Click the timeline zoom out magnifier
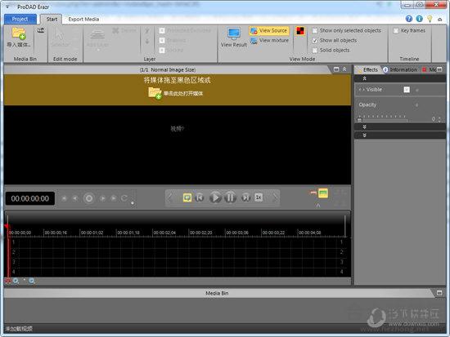The image size is (450, 337). [x=32, y=282]
